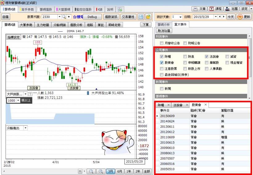Viewport: 253px width, 175px height.
Task: Open the 分點進出 indicator dropdown
Action: (26, 128)
